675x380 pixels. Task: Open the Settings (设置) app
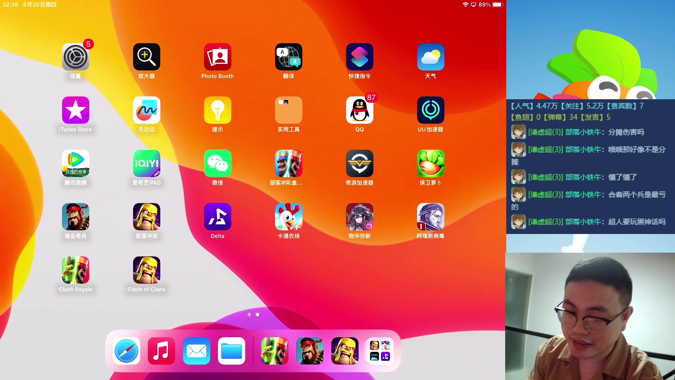click(x=76, y=57)
